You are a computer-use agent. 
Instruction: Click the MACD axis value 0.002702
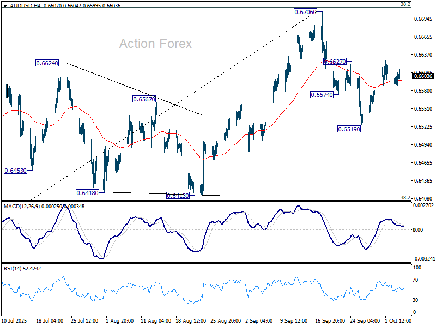pos(423,205)
